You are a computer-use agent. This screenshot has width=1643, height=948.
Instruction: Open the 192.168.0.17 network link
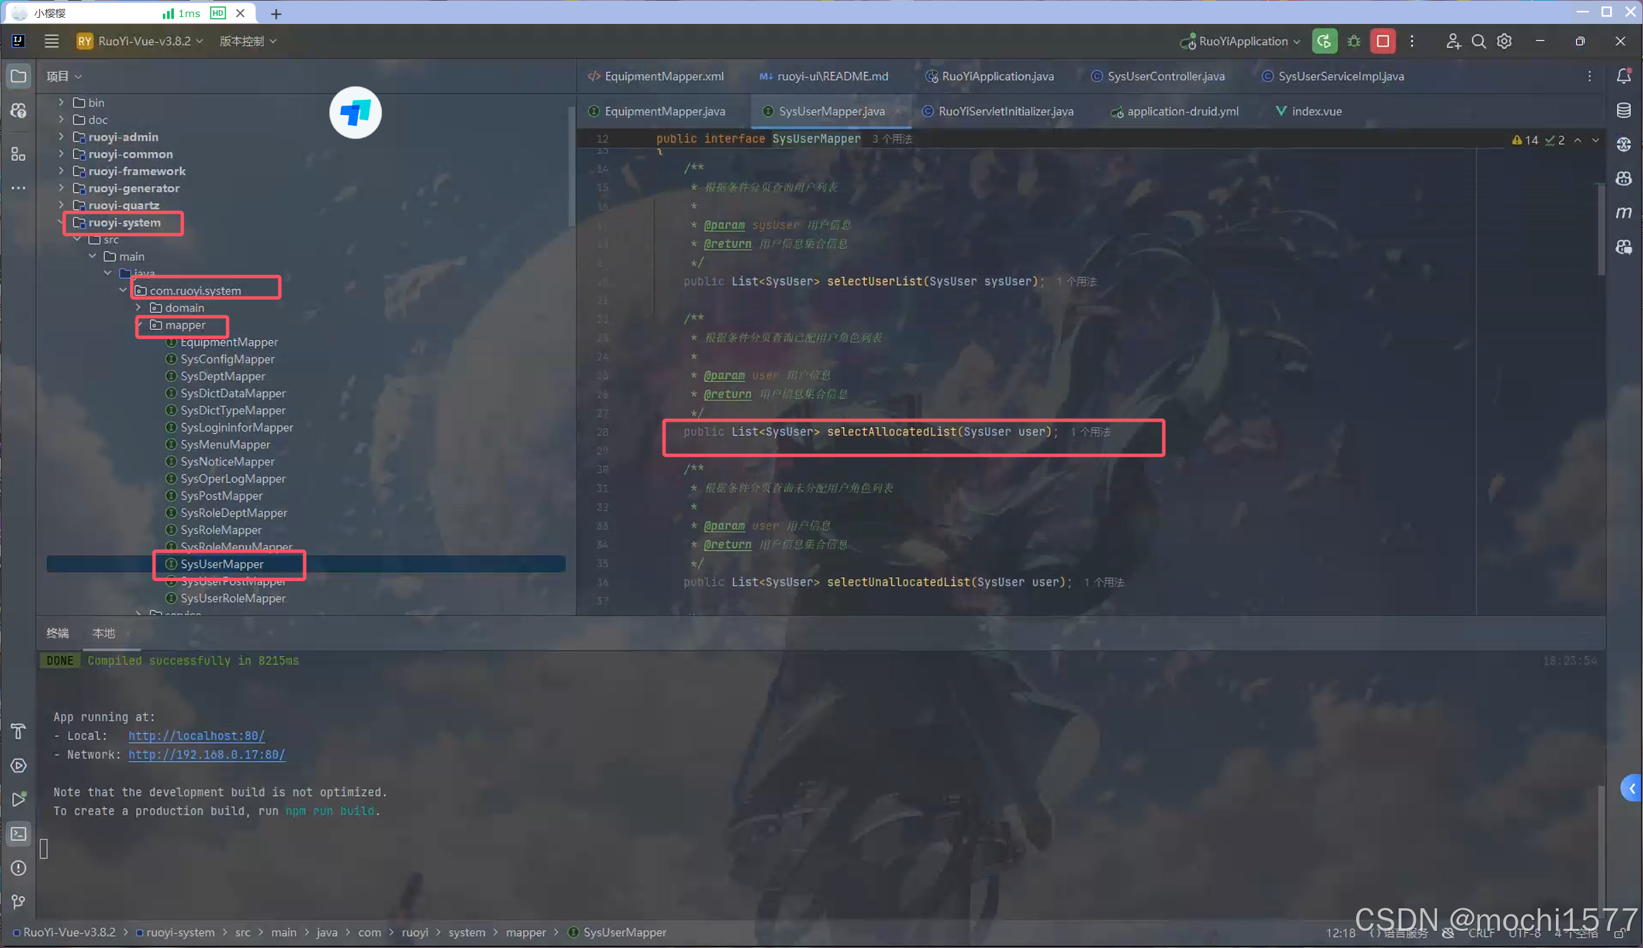tap(206, 754)
